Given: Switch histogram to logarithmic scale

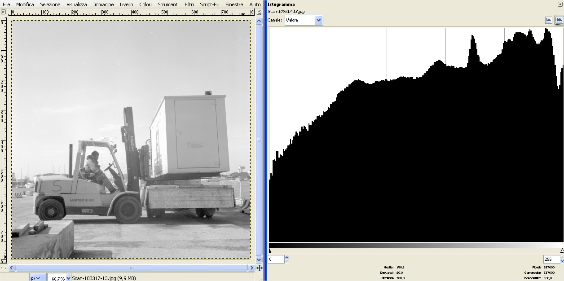Looking at the screenshot, I should 559,20.
